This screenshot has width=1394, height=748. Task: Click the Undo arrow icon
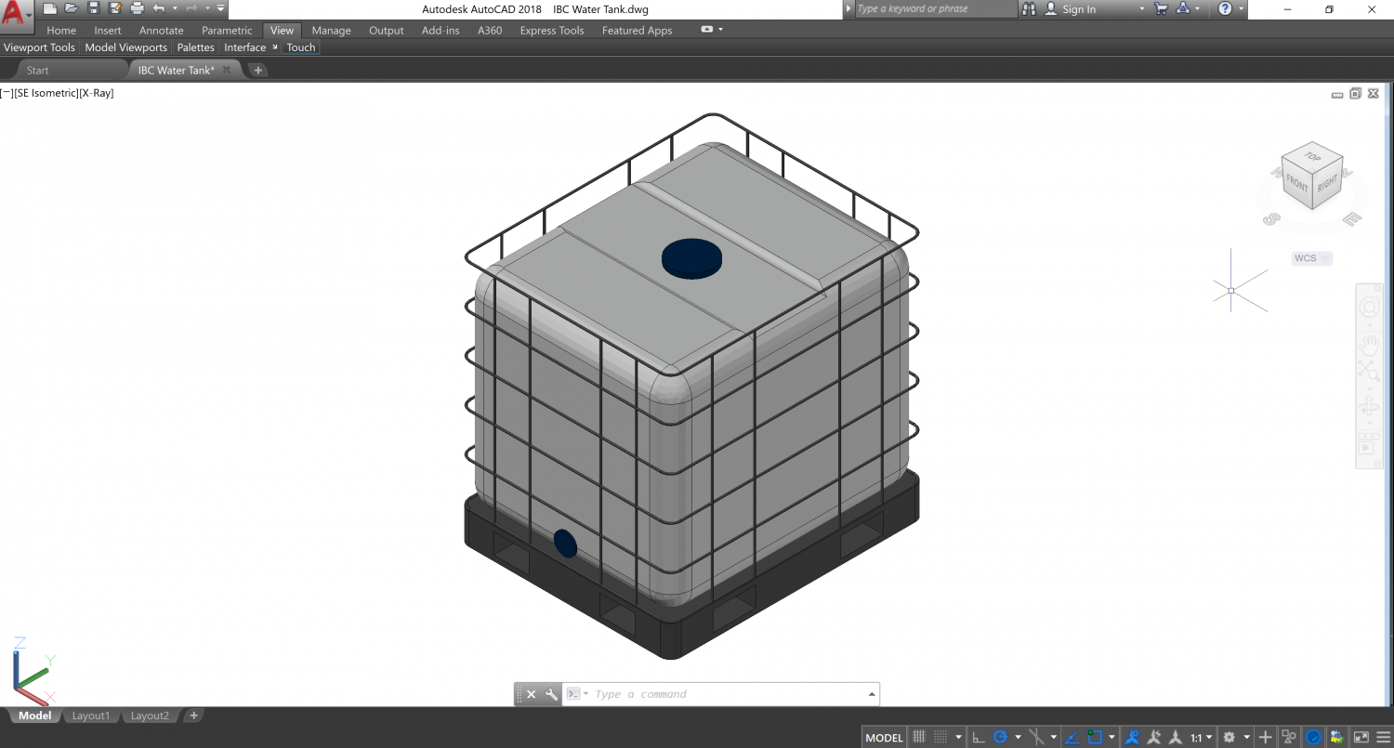(x=158, y=8)
